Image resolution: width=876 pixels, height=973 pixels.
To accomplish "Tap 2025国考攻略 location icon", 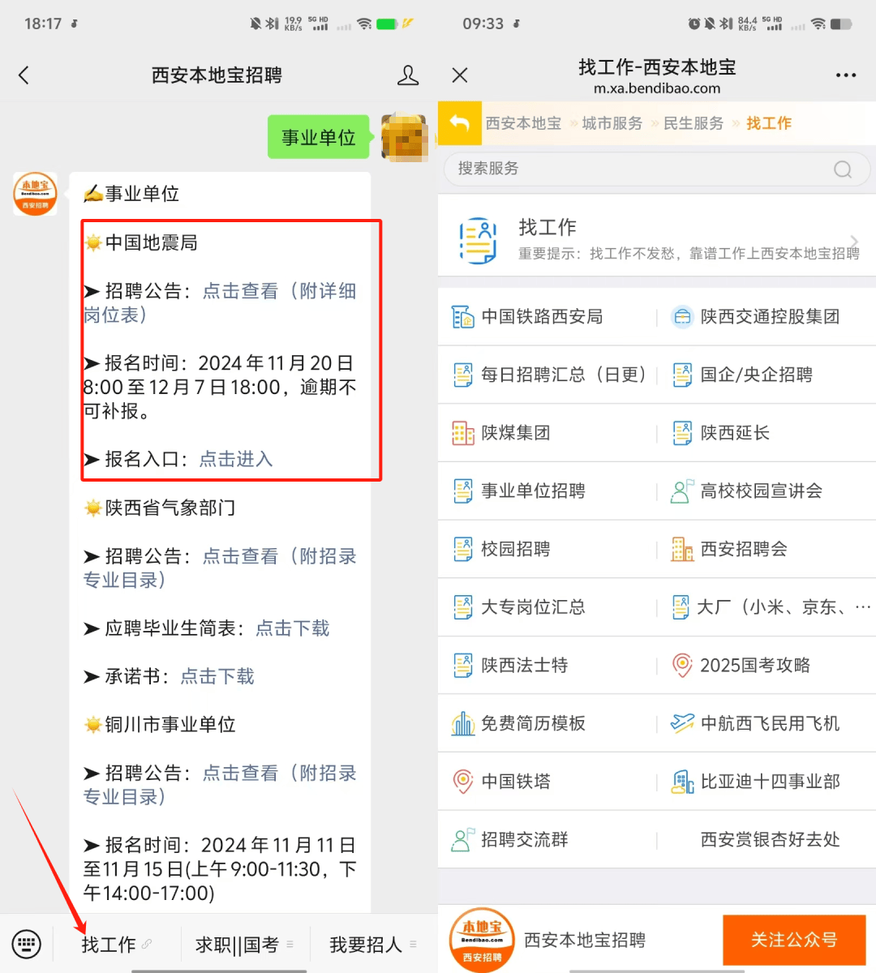I will point(682,666).
